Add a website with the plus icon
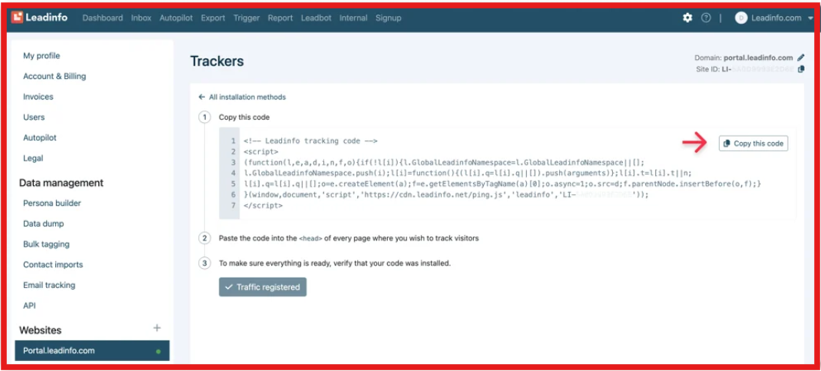 point(157,328)
